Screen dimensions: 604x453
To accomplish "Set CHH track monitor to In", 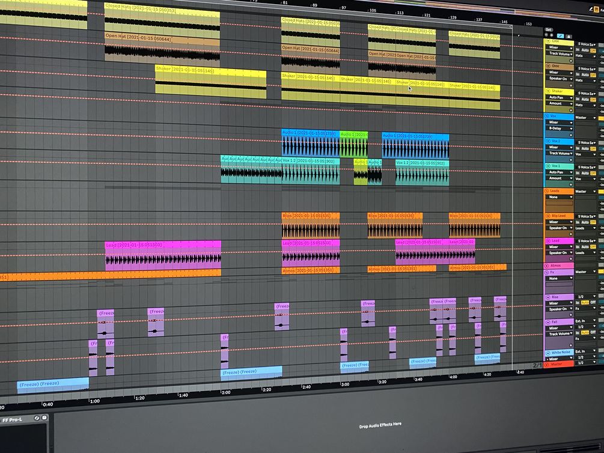I will coord(578,50).
